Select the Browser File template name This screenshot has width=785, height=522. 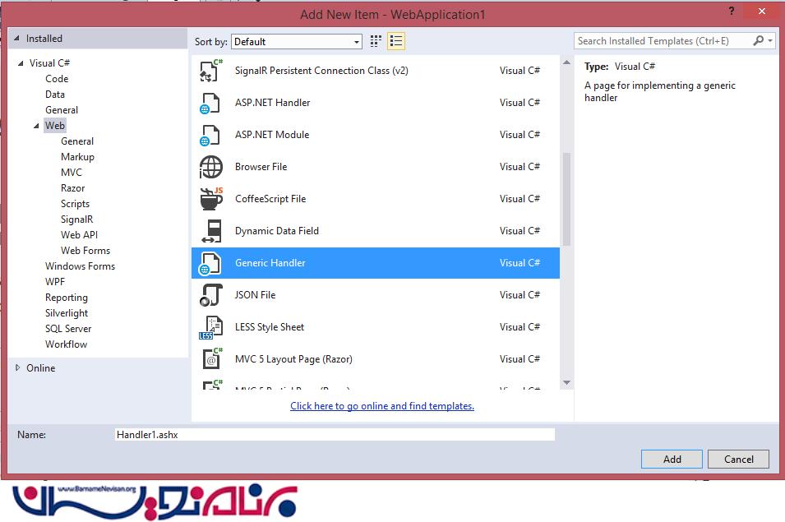[261, 167]
